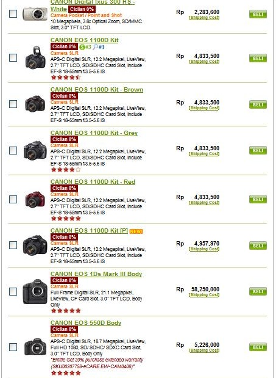
Task: Open Camera SLR category under EOS 550D Body
Action: pos(65,335)
